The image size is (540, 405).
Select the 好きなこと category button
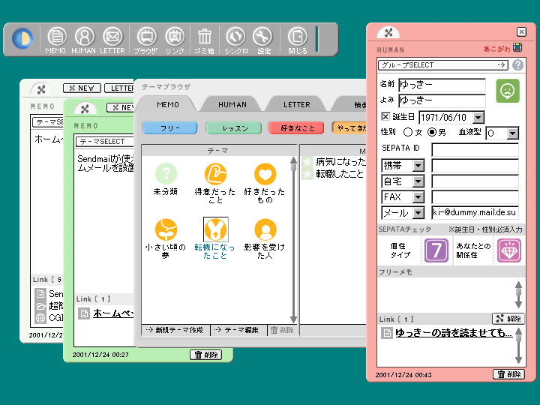[296, 128]
